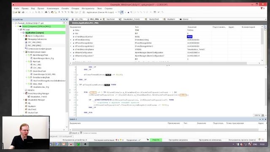Click the Тип column header in variable table
The image size is (270, 152).
[x=137, y=27]
